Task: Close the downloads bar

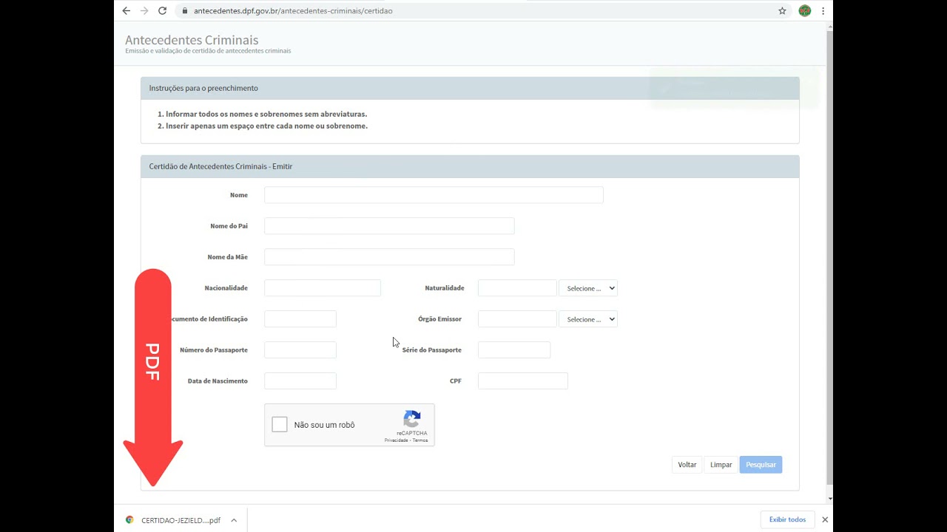Action: [825, 519]
